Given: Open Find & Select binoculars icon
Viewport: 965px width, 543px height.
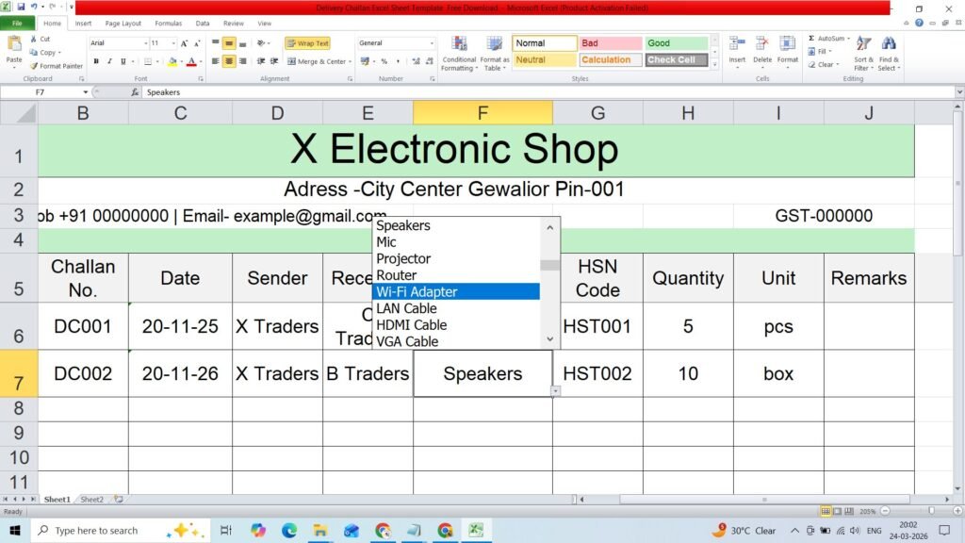Looking at the screenshot, I should point(889,44).
